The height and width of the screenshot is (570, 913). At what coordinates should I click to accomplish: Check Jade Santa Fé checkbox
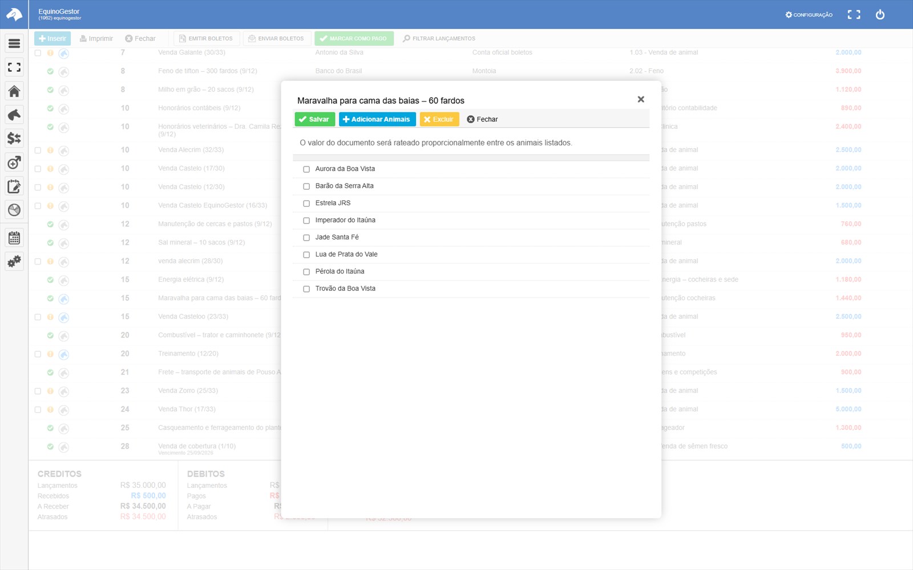(x=306, y=238)
